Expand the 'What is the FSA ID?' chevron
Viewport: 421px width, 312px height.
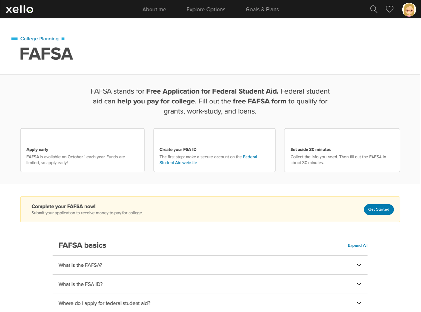359,284
